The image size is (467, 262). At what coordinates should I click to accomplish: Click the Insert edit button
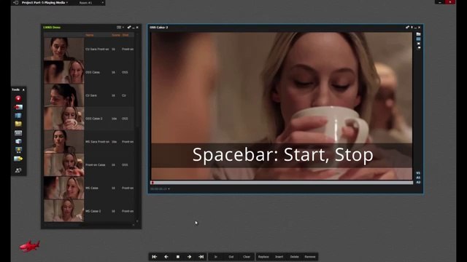coord(279,257)
